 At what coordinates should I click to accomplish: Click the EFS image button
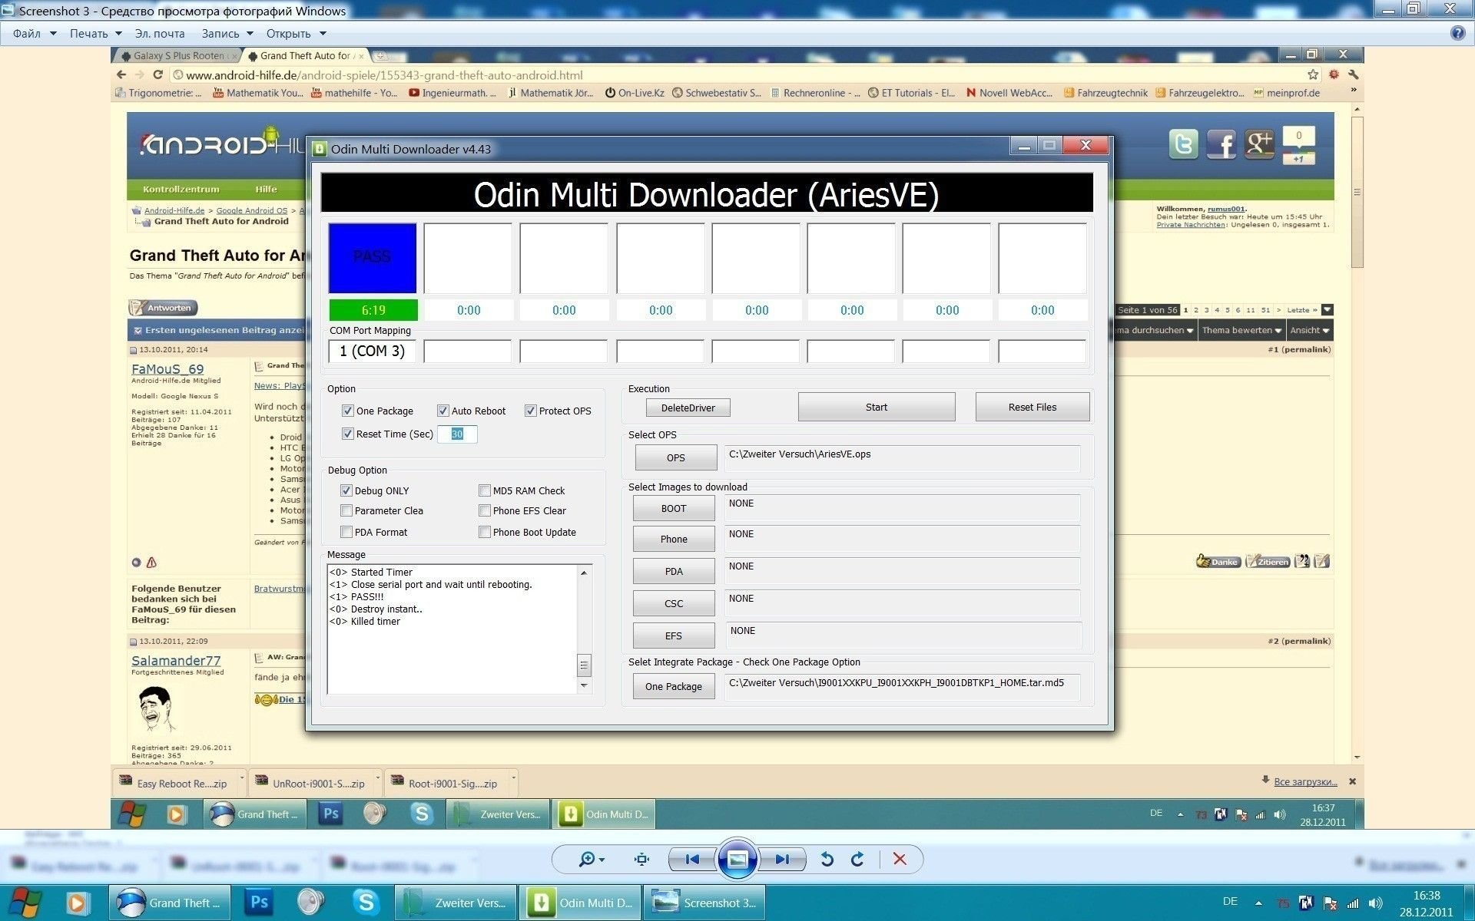(674, 636)
